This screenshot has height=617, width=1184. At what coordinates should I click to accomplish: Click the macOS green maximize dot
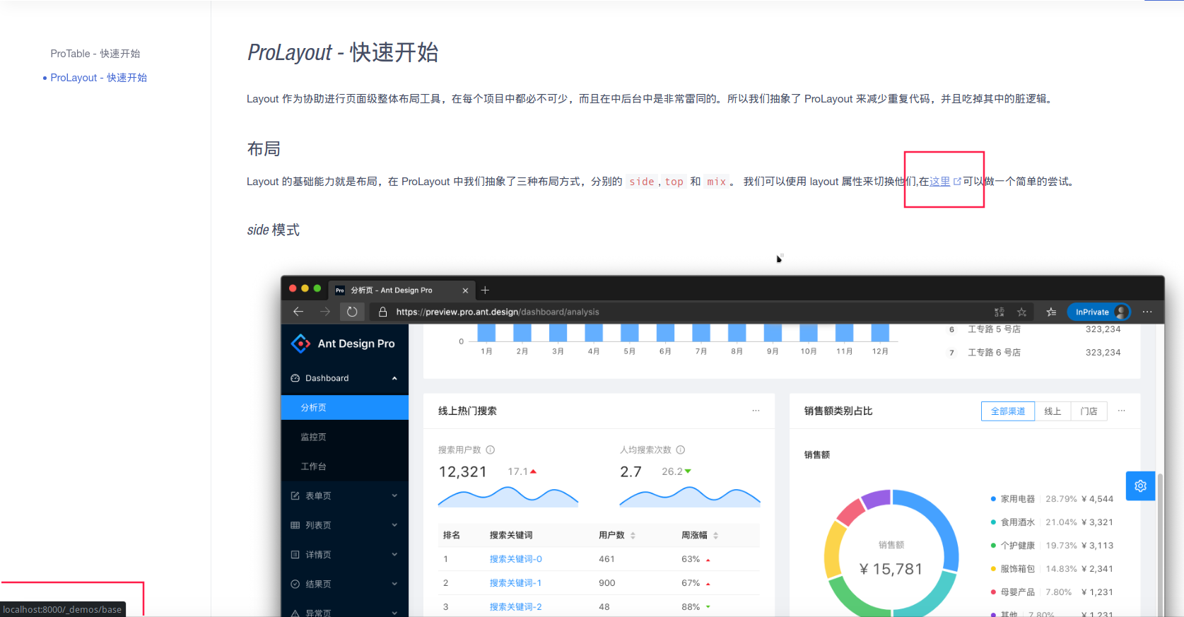tap(317, 288)
